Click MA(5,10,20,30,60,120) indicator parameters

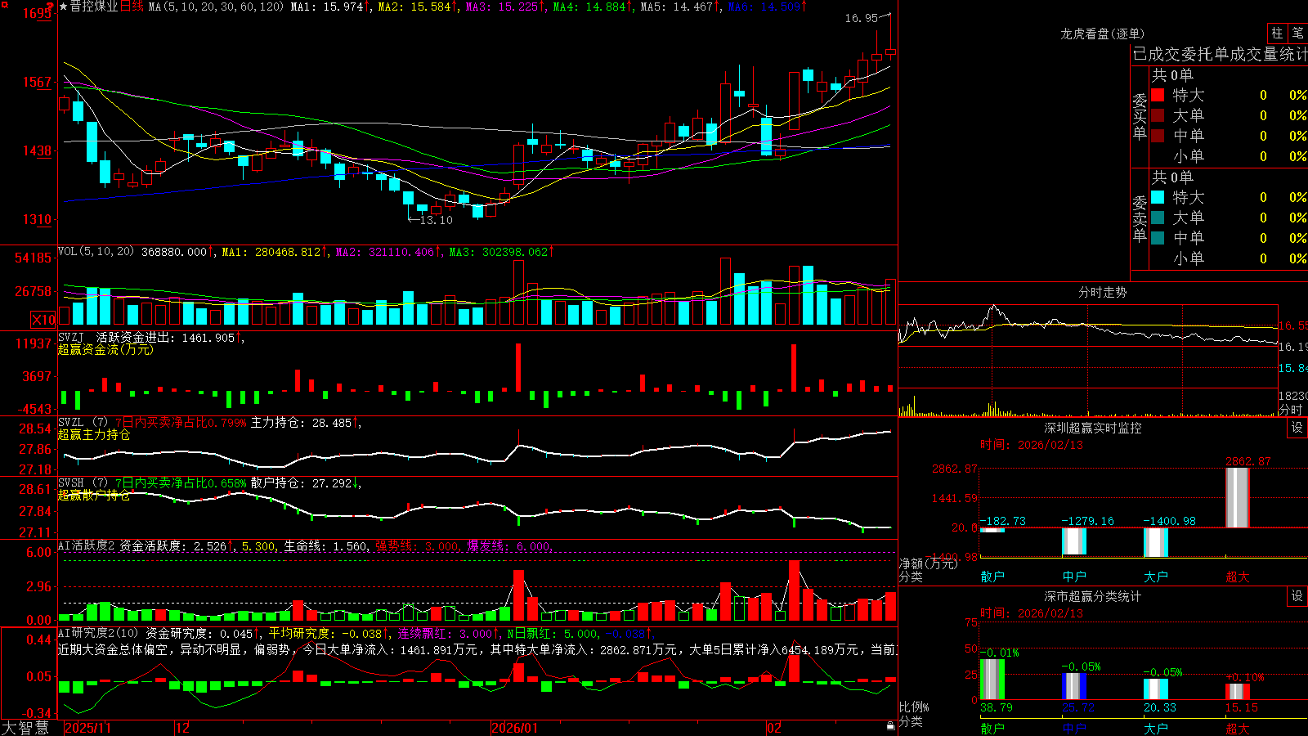(216, 7)
